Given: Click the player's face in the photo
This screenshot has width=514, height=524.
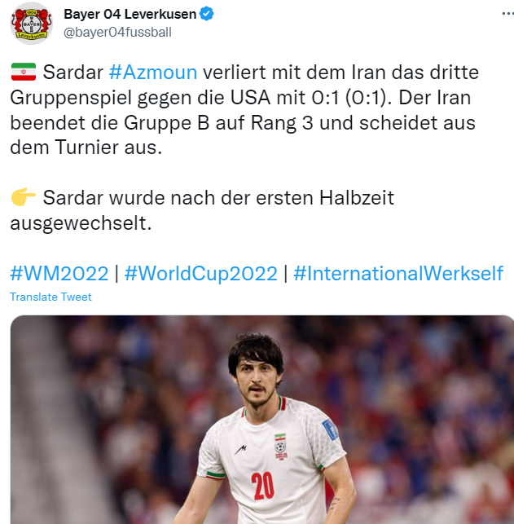Looking at the screenshot, I should tap(257, 381).
